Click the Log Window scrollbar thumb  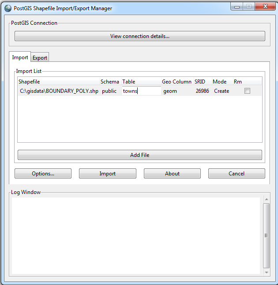point(267,236)
